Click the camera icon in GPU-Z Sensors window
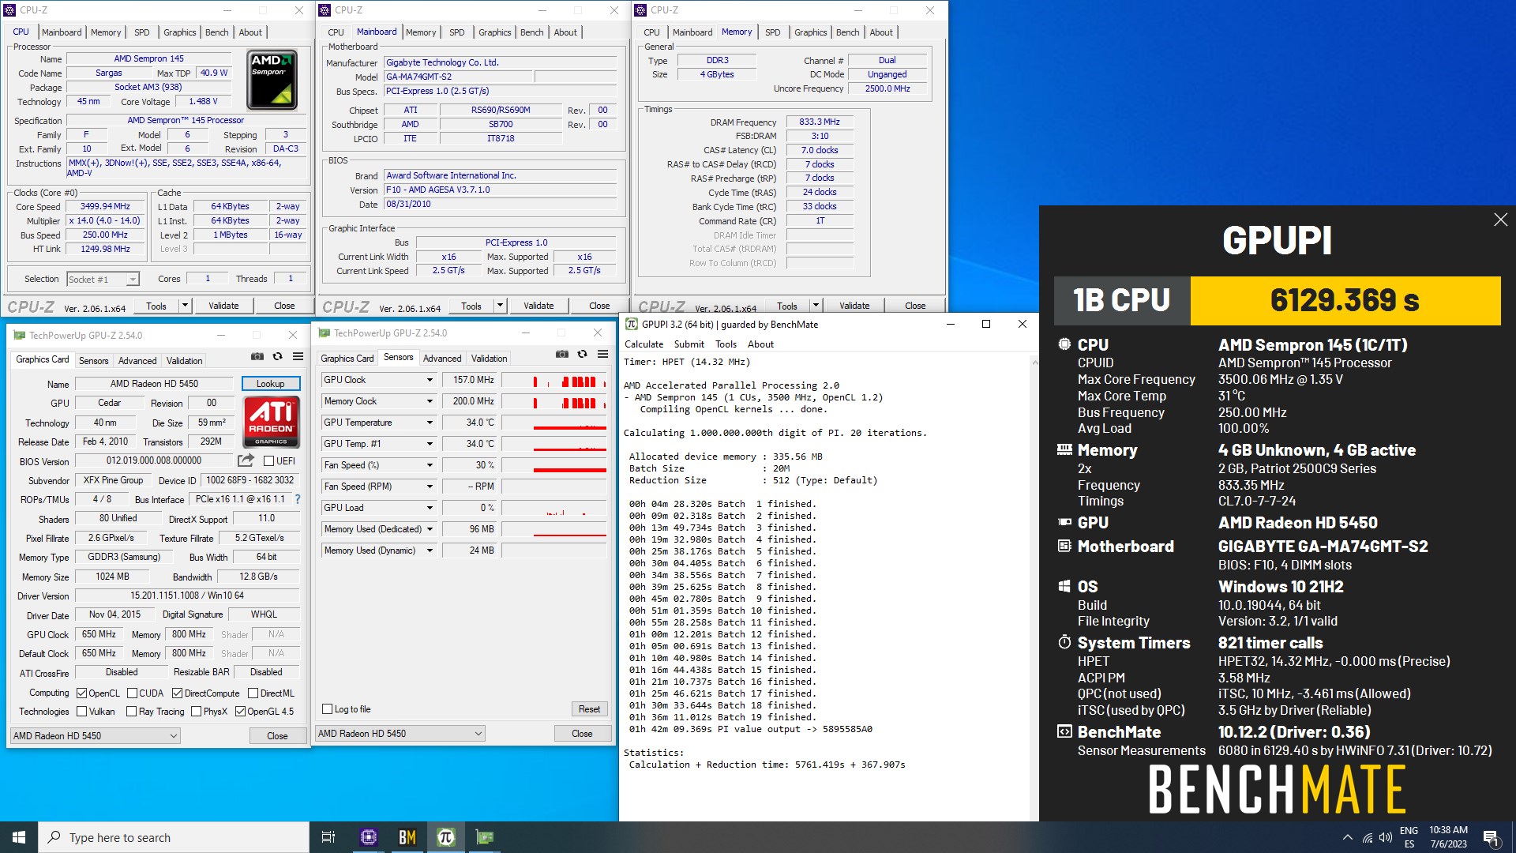This screenshot has width=1516, height=853. point(562,355)
